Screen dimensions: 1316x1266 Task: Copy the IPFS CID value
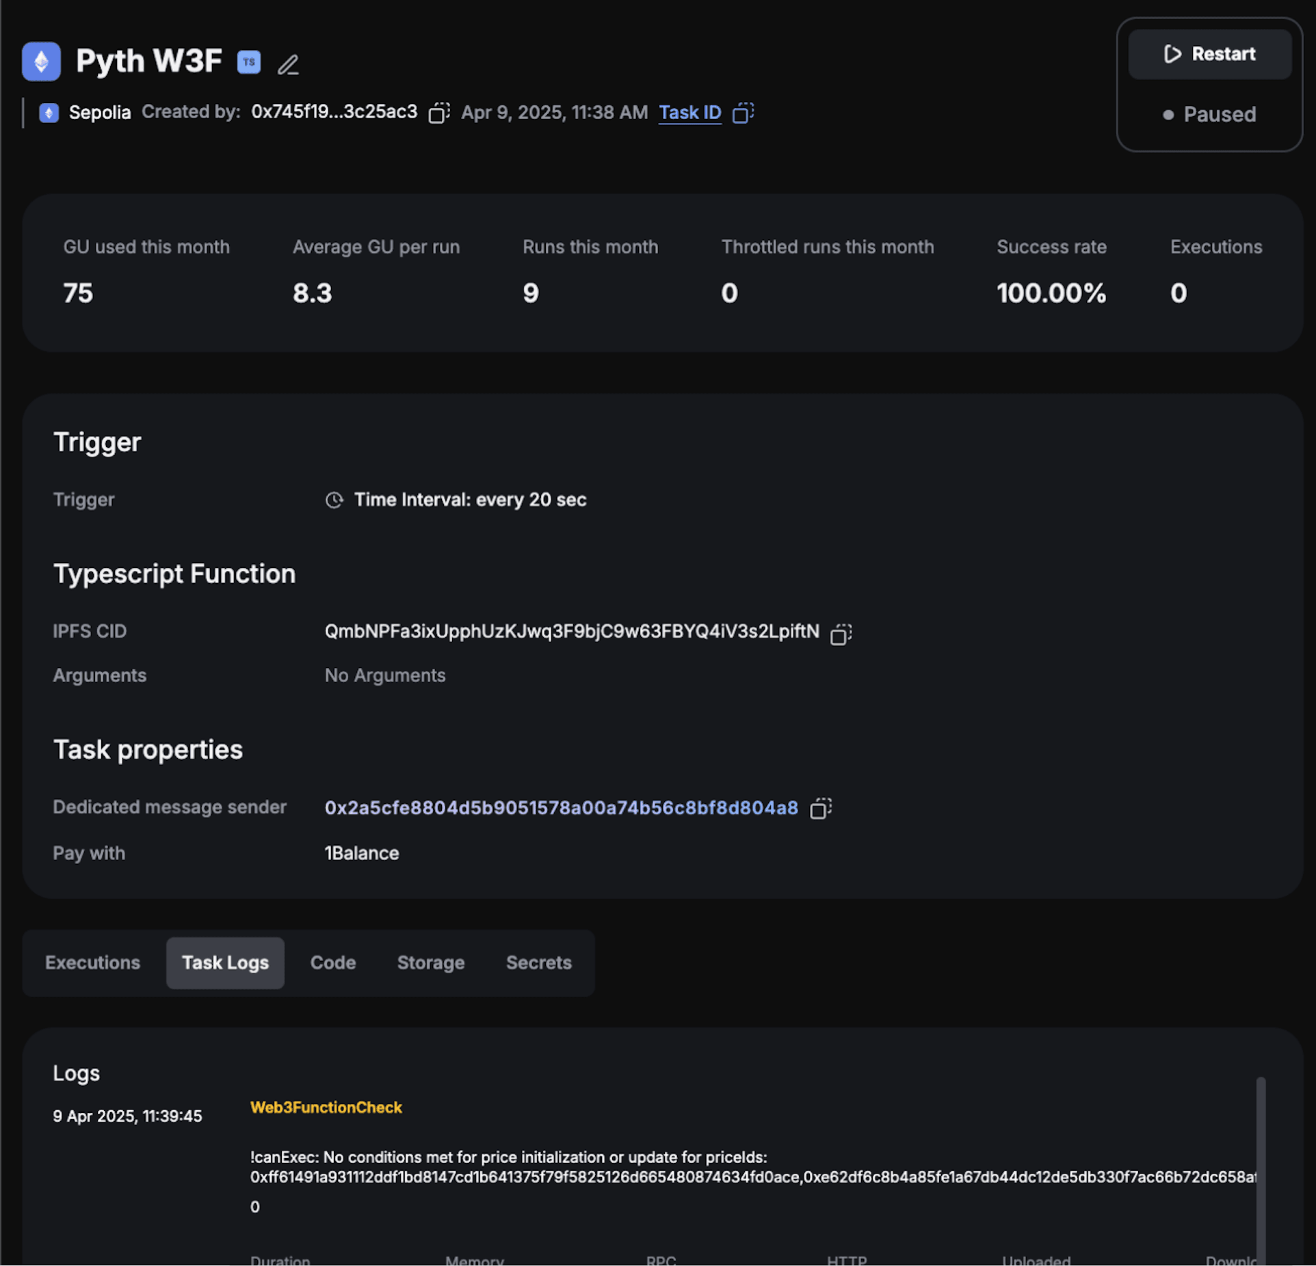(841, 634)
